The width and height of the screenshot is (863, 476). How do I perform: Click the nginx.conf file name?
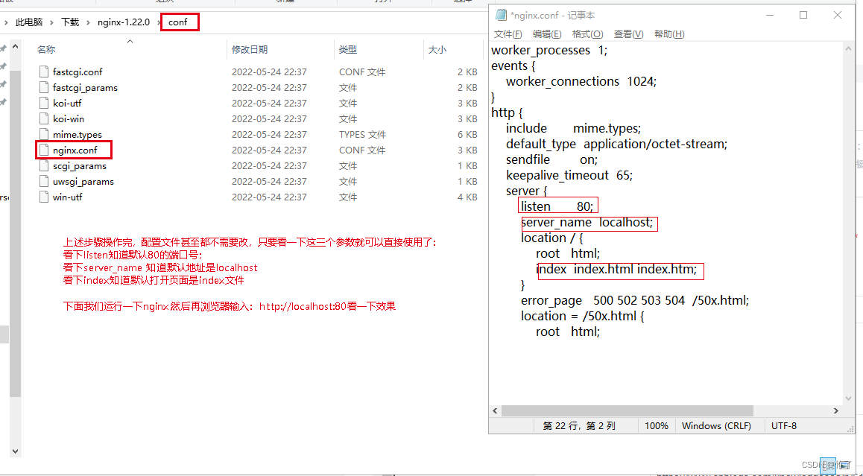[x=75, y=150]
